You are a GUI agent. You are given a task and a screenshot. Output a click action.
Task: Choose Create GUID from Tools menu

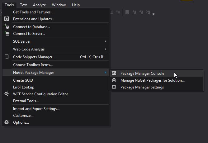click(23, 80)
